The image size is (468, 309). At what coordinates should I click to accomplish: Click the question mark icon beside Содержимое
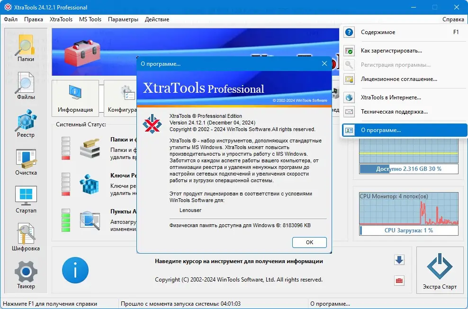349,32
